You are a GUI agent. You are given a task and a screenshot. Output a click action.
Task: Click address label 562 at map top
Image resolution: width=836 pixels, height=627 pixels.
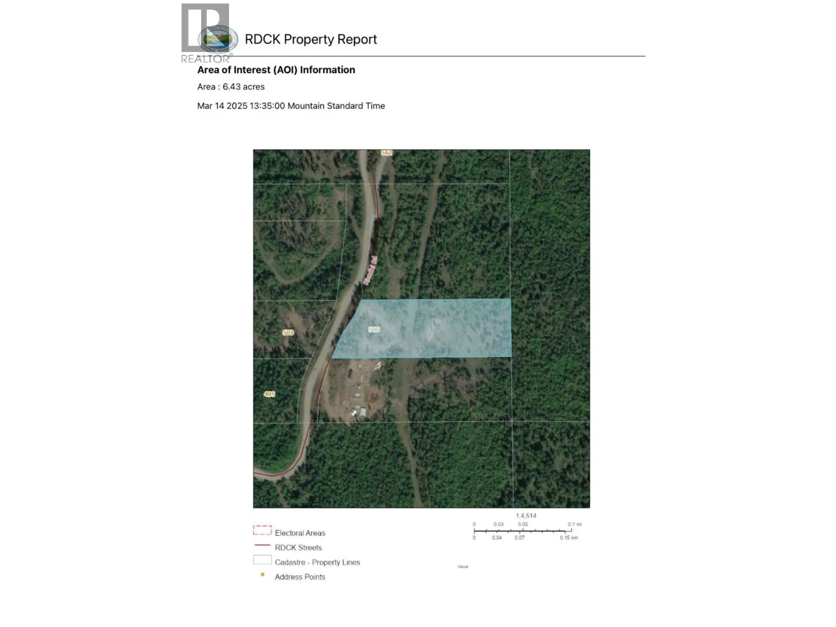(387, 153)
